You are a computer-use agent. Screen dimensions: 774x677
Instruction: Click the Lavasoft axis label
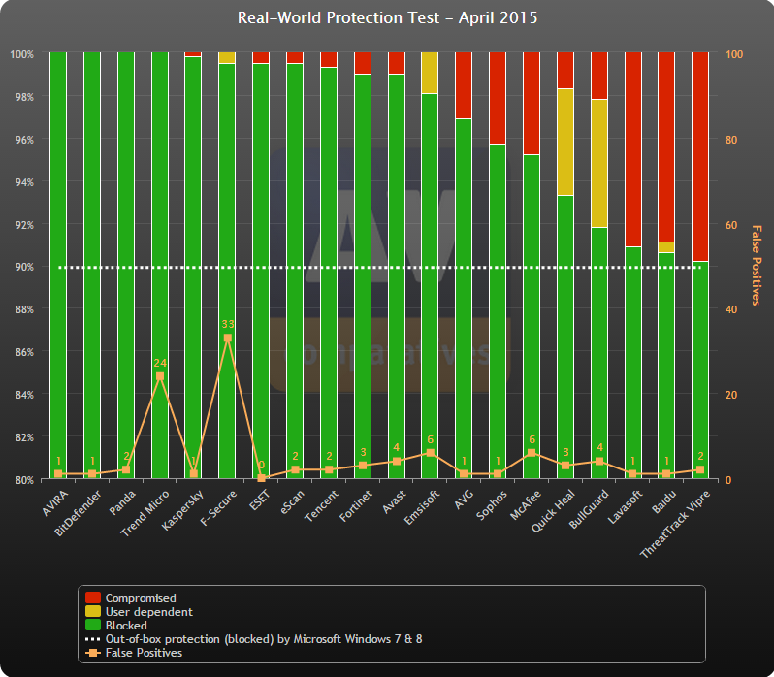coord(626,506)
